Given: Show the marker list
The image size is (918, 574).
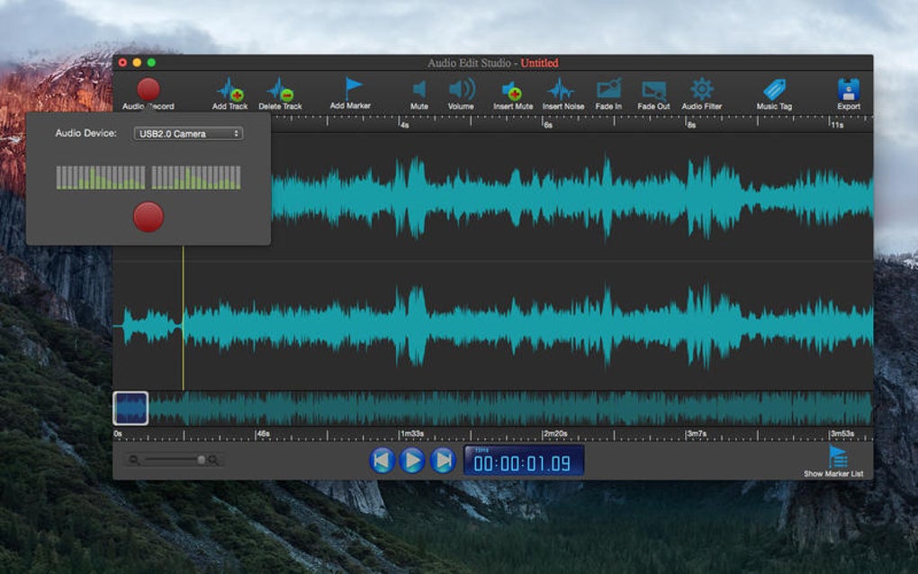Looking at the screenshot, I should click(x=837, y=456).
